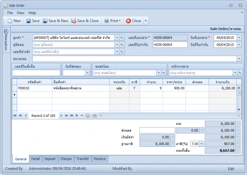
Task: Open the document date picker dropdown
Action: pyautogui.click(x=239, y=38)
